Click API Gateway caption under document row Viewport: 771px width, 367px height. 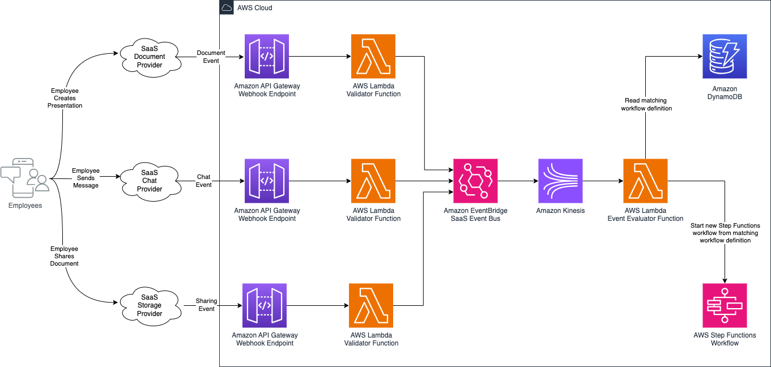(x=267, y=90)
